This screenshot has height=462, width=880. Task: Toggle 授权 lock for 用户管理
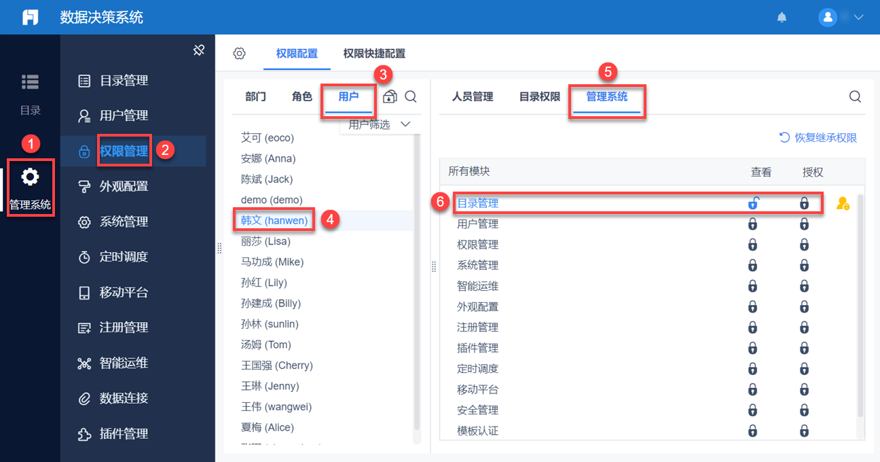[804, 224]
